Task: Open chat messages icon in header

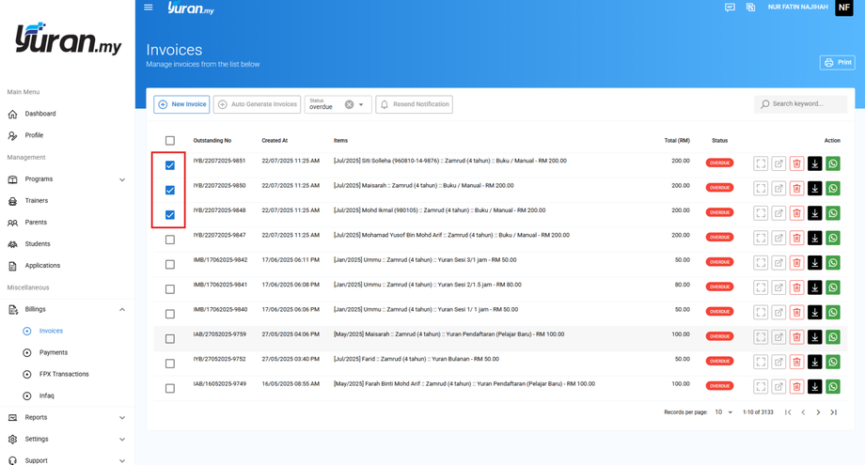Action: tap(730, 8)
